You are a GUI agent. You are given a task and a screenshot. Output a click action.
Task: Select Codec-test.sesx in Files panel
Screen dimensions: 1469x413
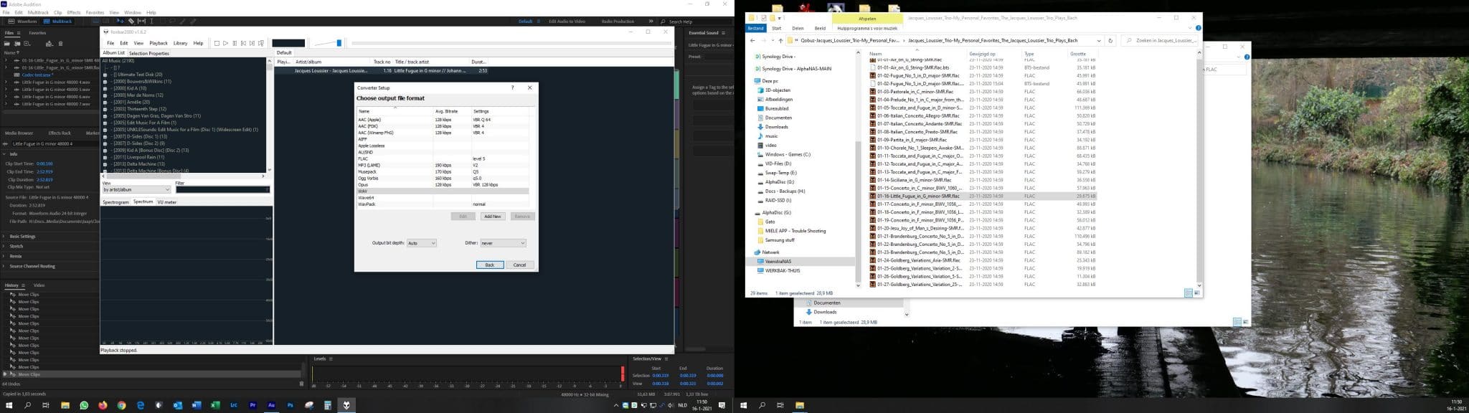36,75
